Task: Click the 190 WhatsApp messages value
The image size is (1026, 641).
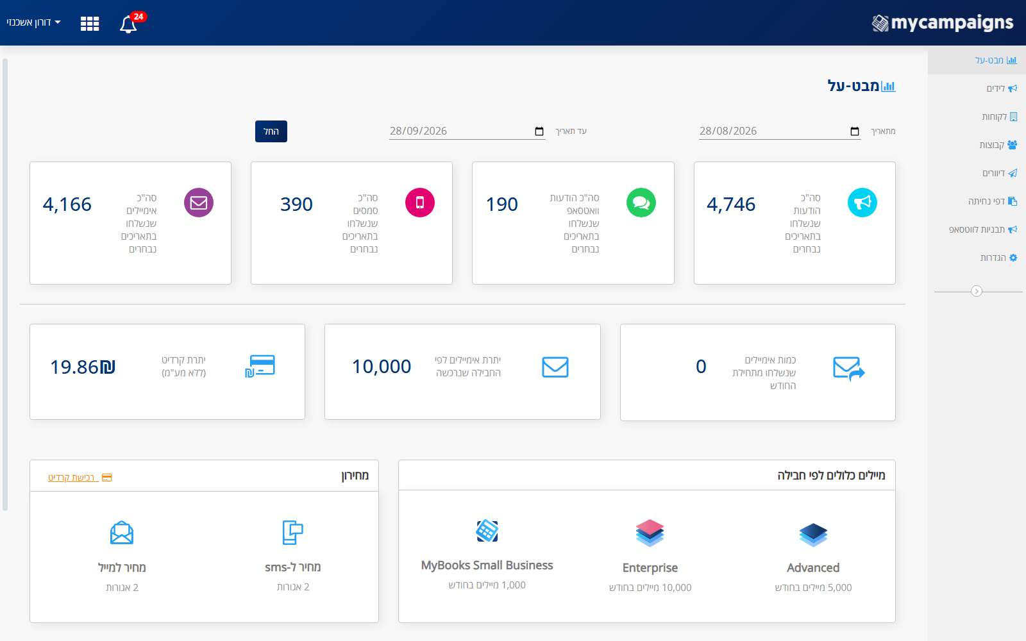Action: 502,204
